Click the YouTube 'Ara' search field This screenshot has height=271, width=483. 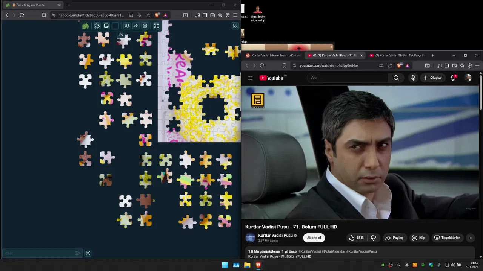point(347,78)
